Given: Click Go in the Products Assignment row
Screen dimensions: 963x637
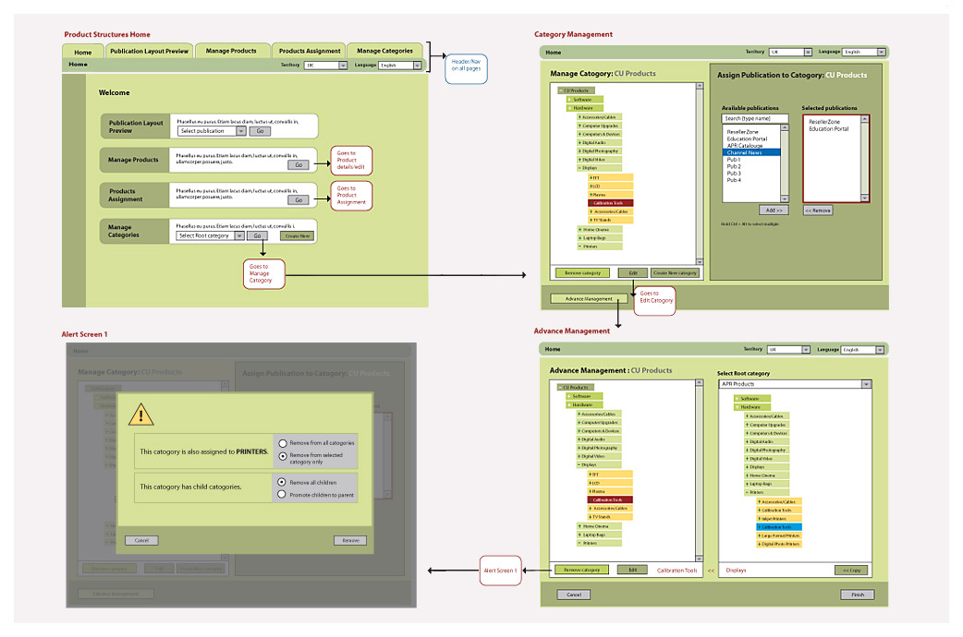Looking at the screenshot, I should [299, 200].
